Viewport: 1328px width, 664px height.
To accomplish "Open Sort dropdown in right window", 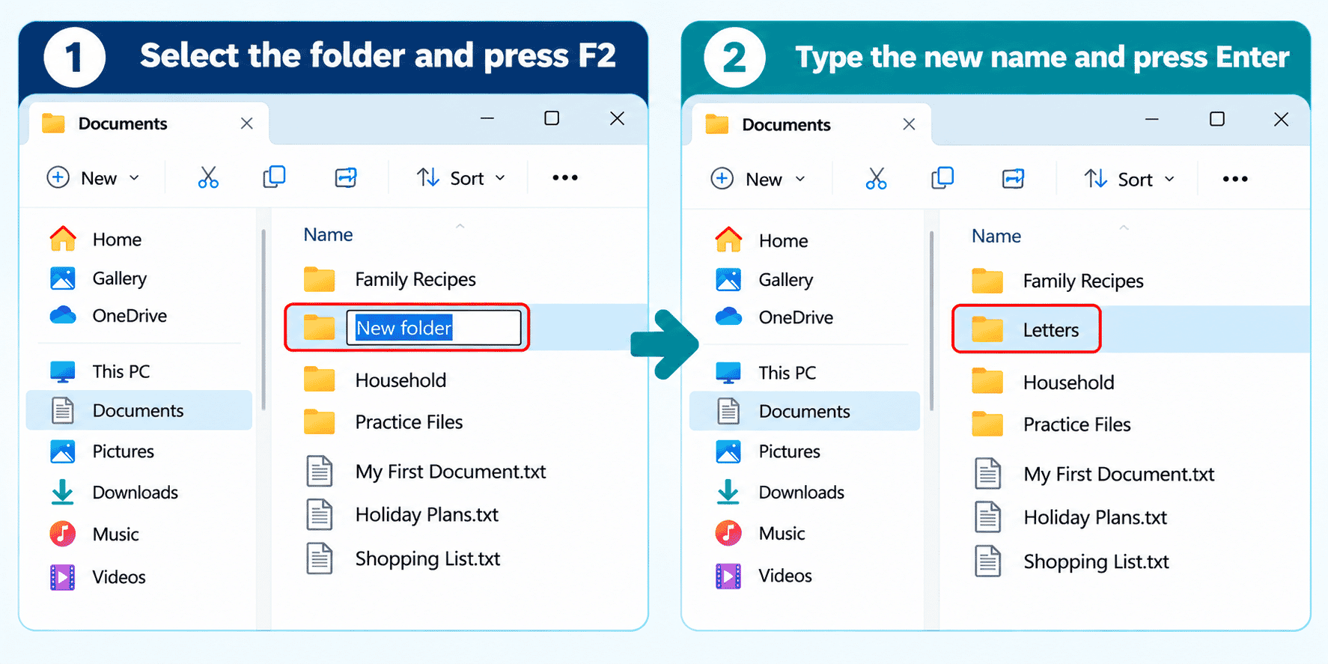I will coord(1129,179).
